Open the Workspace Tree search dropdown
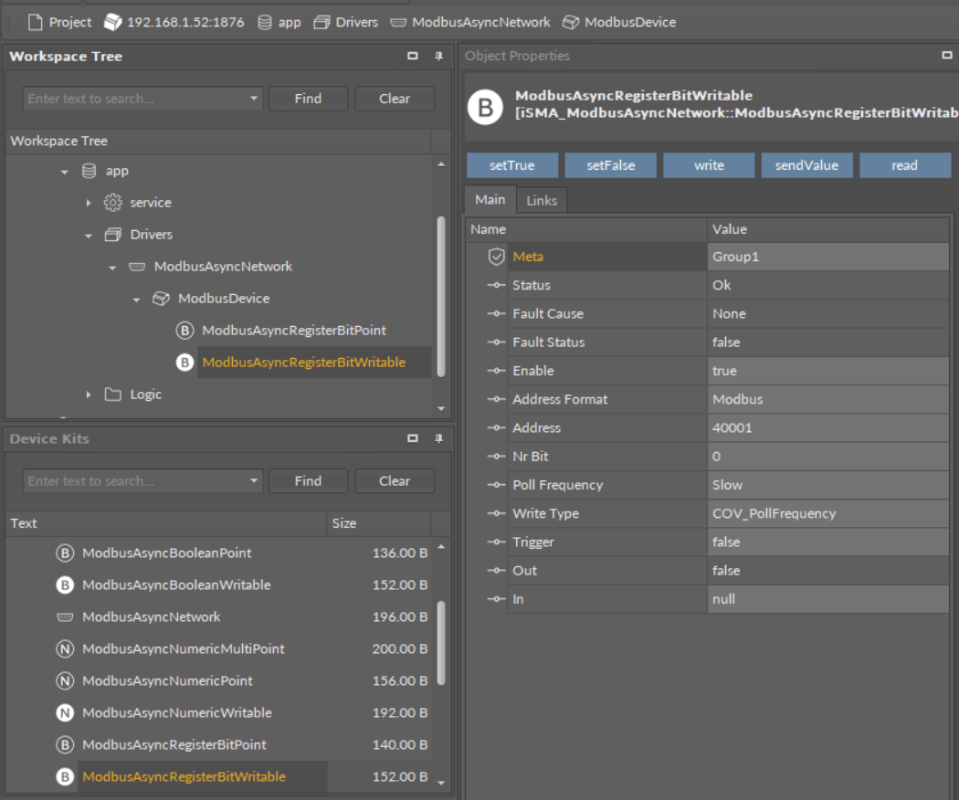 pos(253,99)
